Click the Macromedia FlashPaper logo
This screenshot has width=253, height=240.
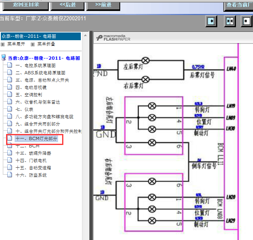113,38
